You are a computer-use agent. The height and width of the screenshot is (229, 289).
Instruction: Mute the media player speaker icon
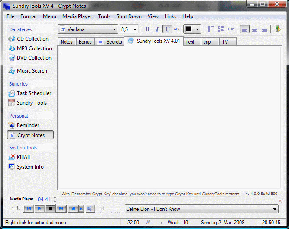click(90, 209)
